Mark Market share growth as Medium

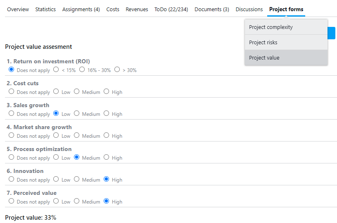[77, 135]
